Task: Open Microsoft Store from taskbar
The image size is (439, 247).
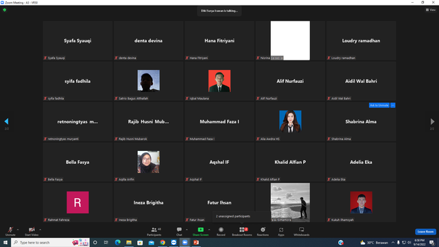Action: (140, 242)
